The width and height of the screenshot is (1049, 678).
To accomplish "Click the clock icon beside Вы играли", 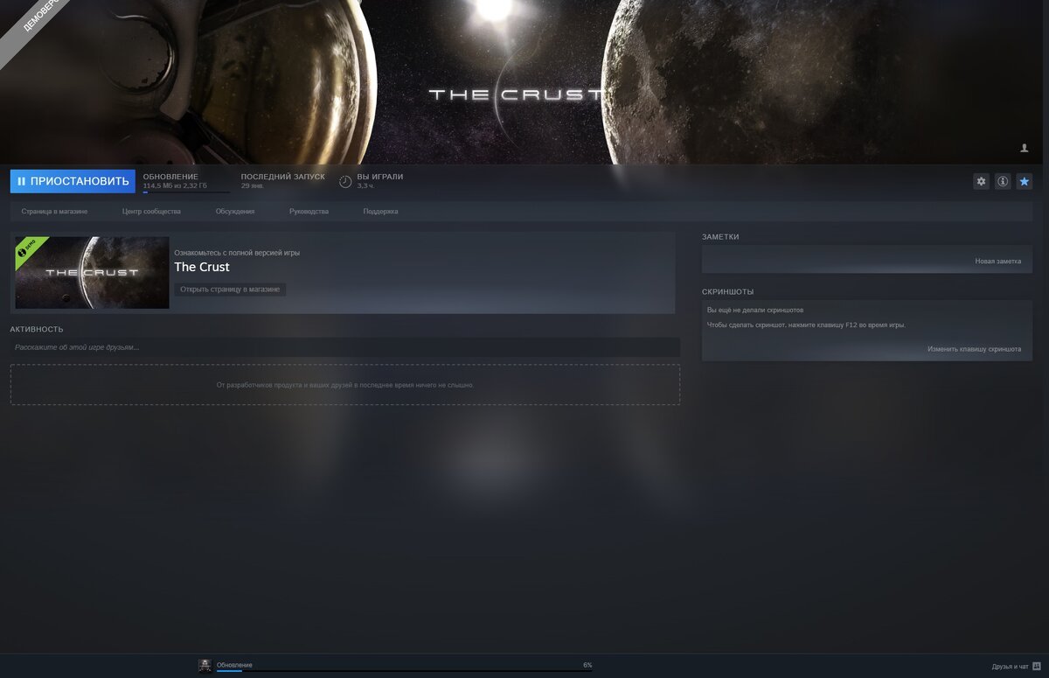I will tap(345, 181).
